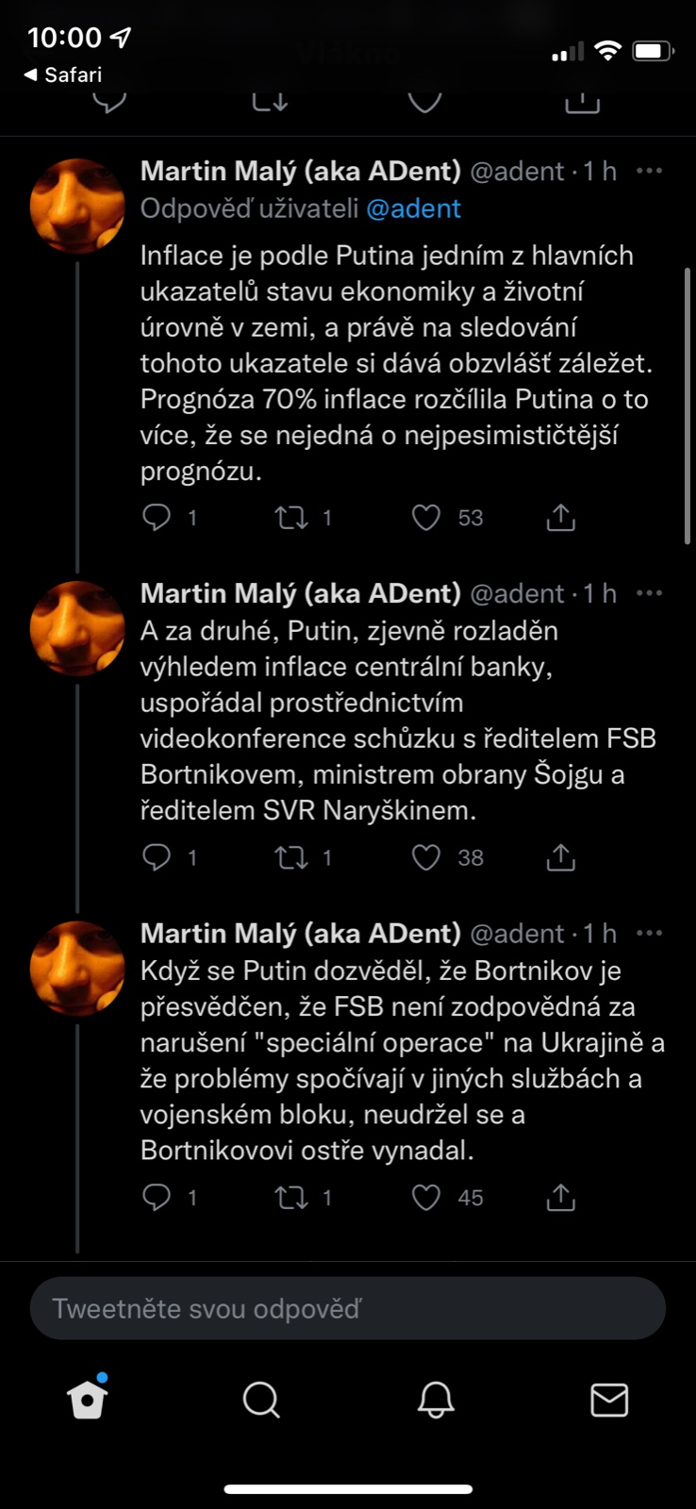Share the tweet with 45 likes

[x=560, y=1197]
